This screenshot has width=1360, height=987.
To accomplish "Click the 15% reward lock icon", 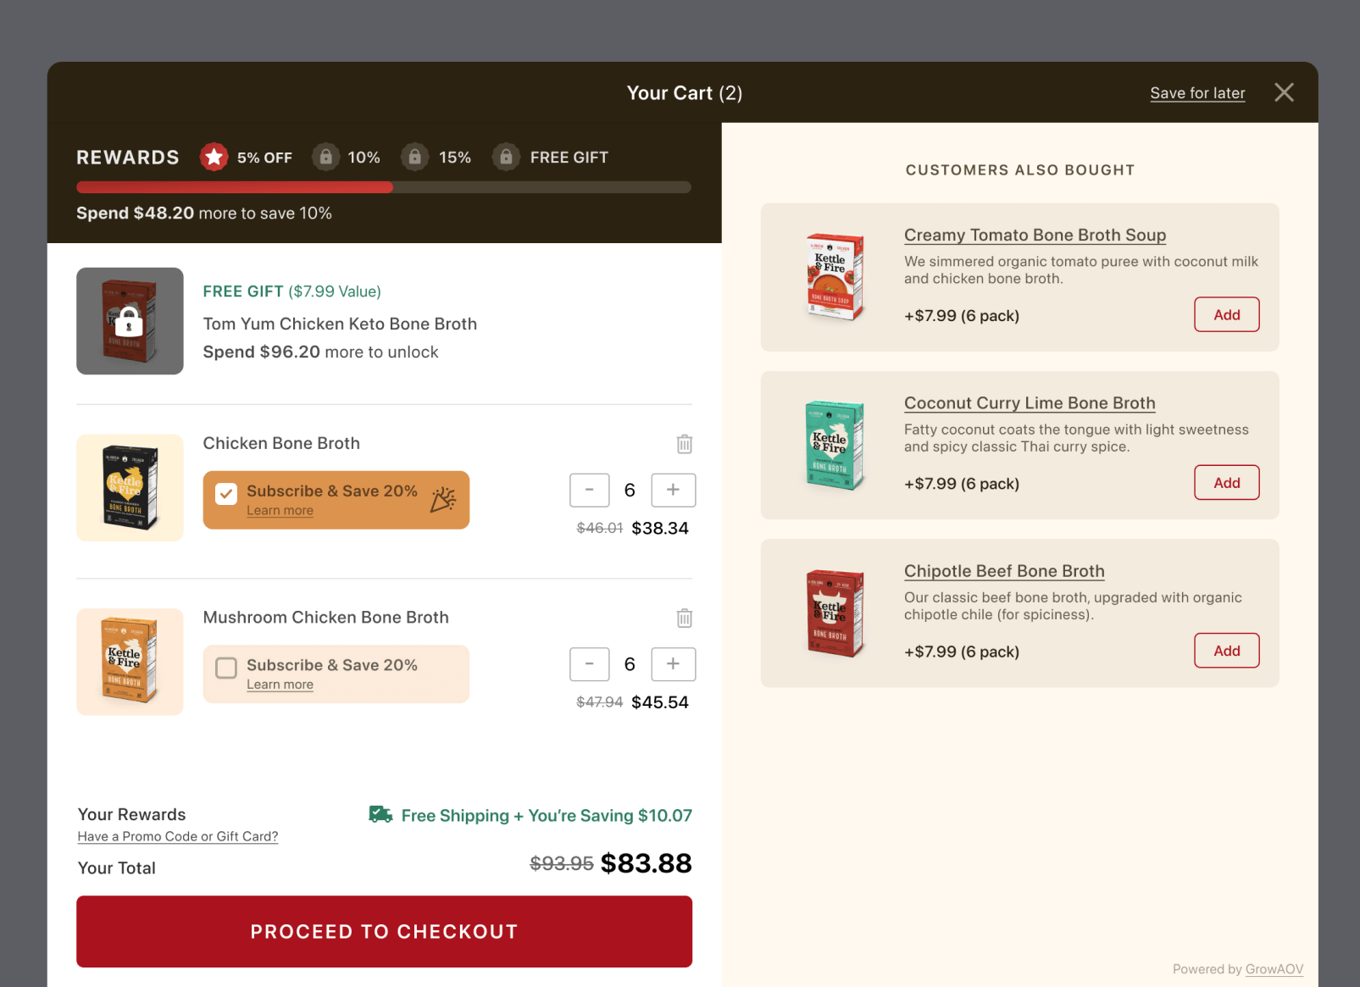I will click(414, 157).
